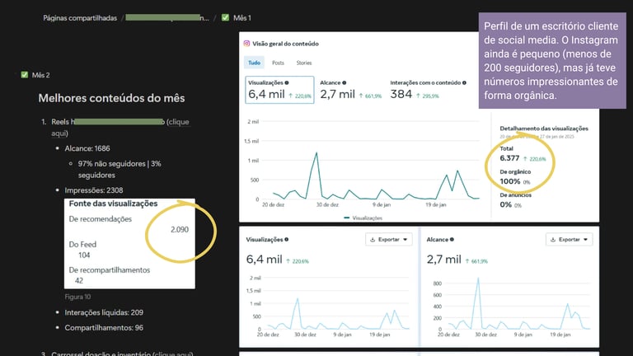Switch to the Stories tab
633x356 pixels.
[304, 63]
